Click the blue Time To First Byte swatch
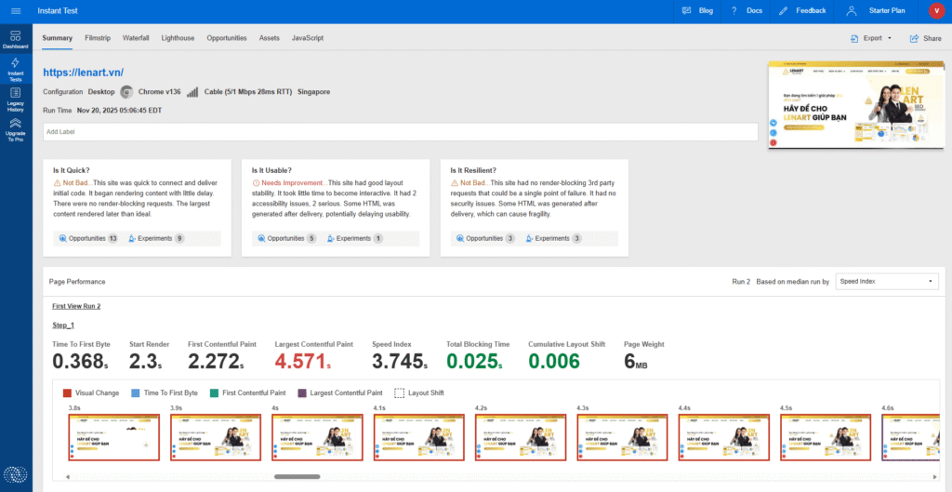Image resolution: width=952 pixels, height=492 pixels. (136, 393)
